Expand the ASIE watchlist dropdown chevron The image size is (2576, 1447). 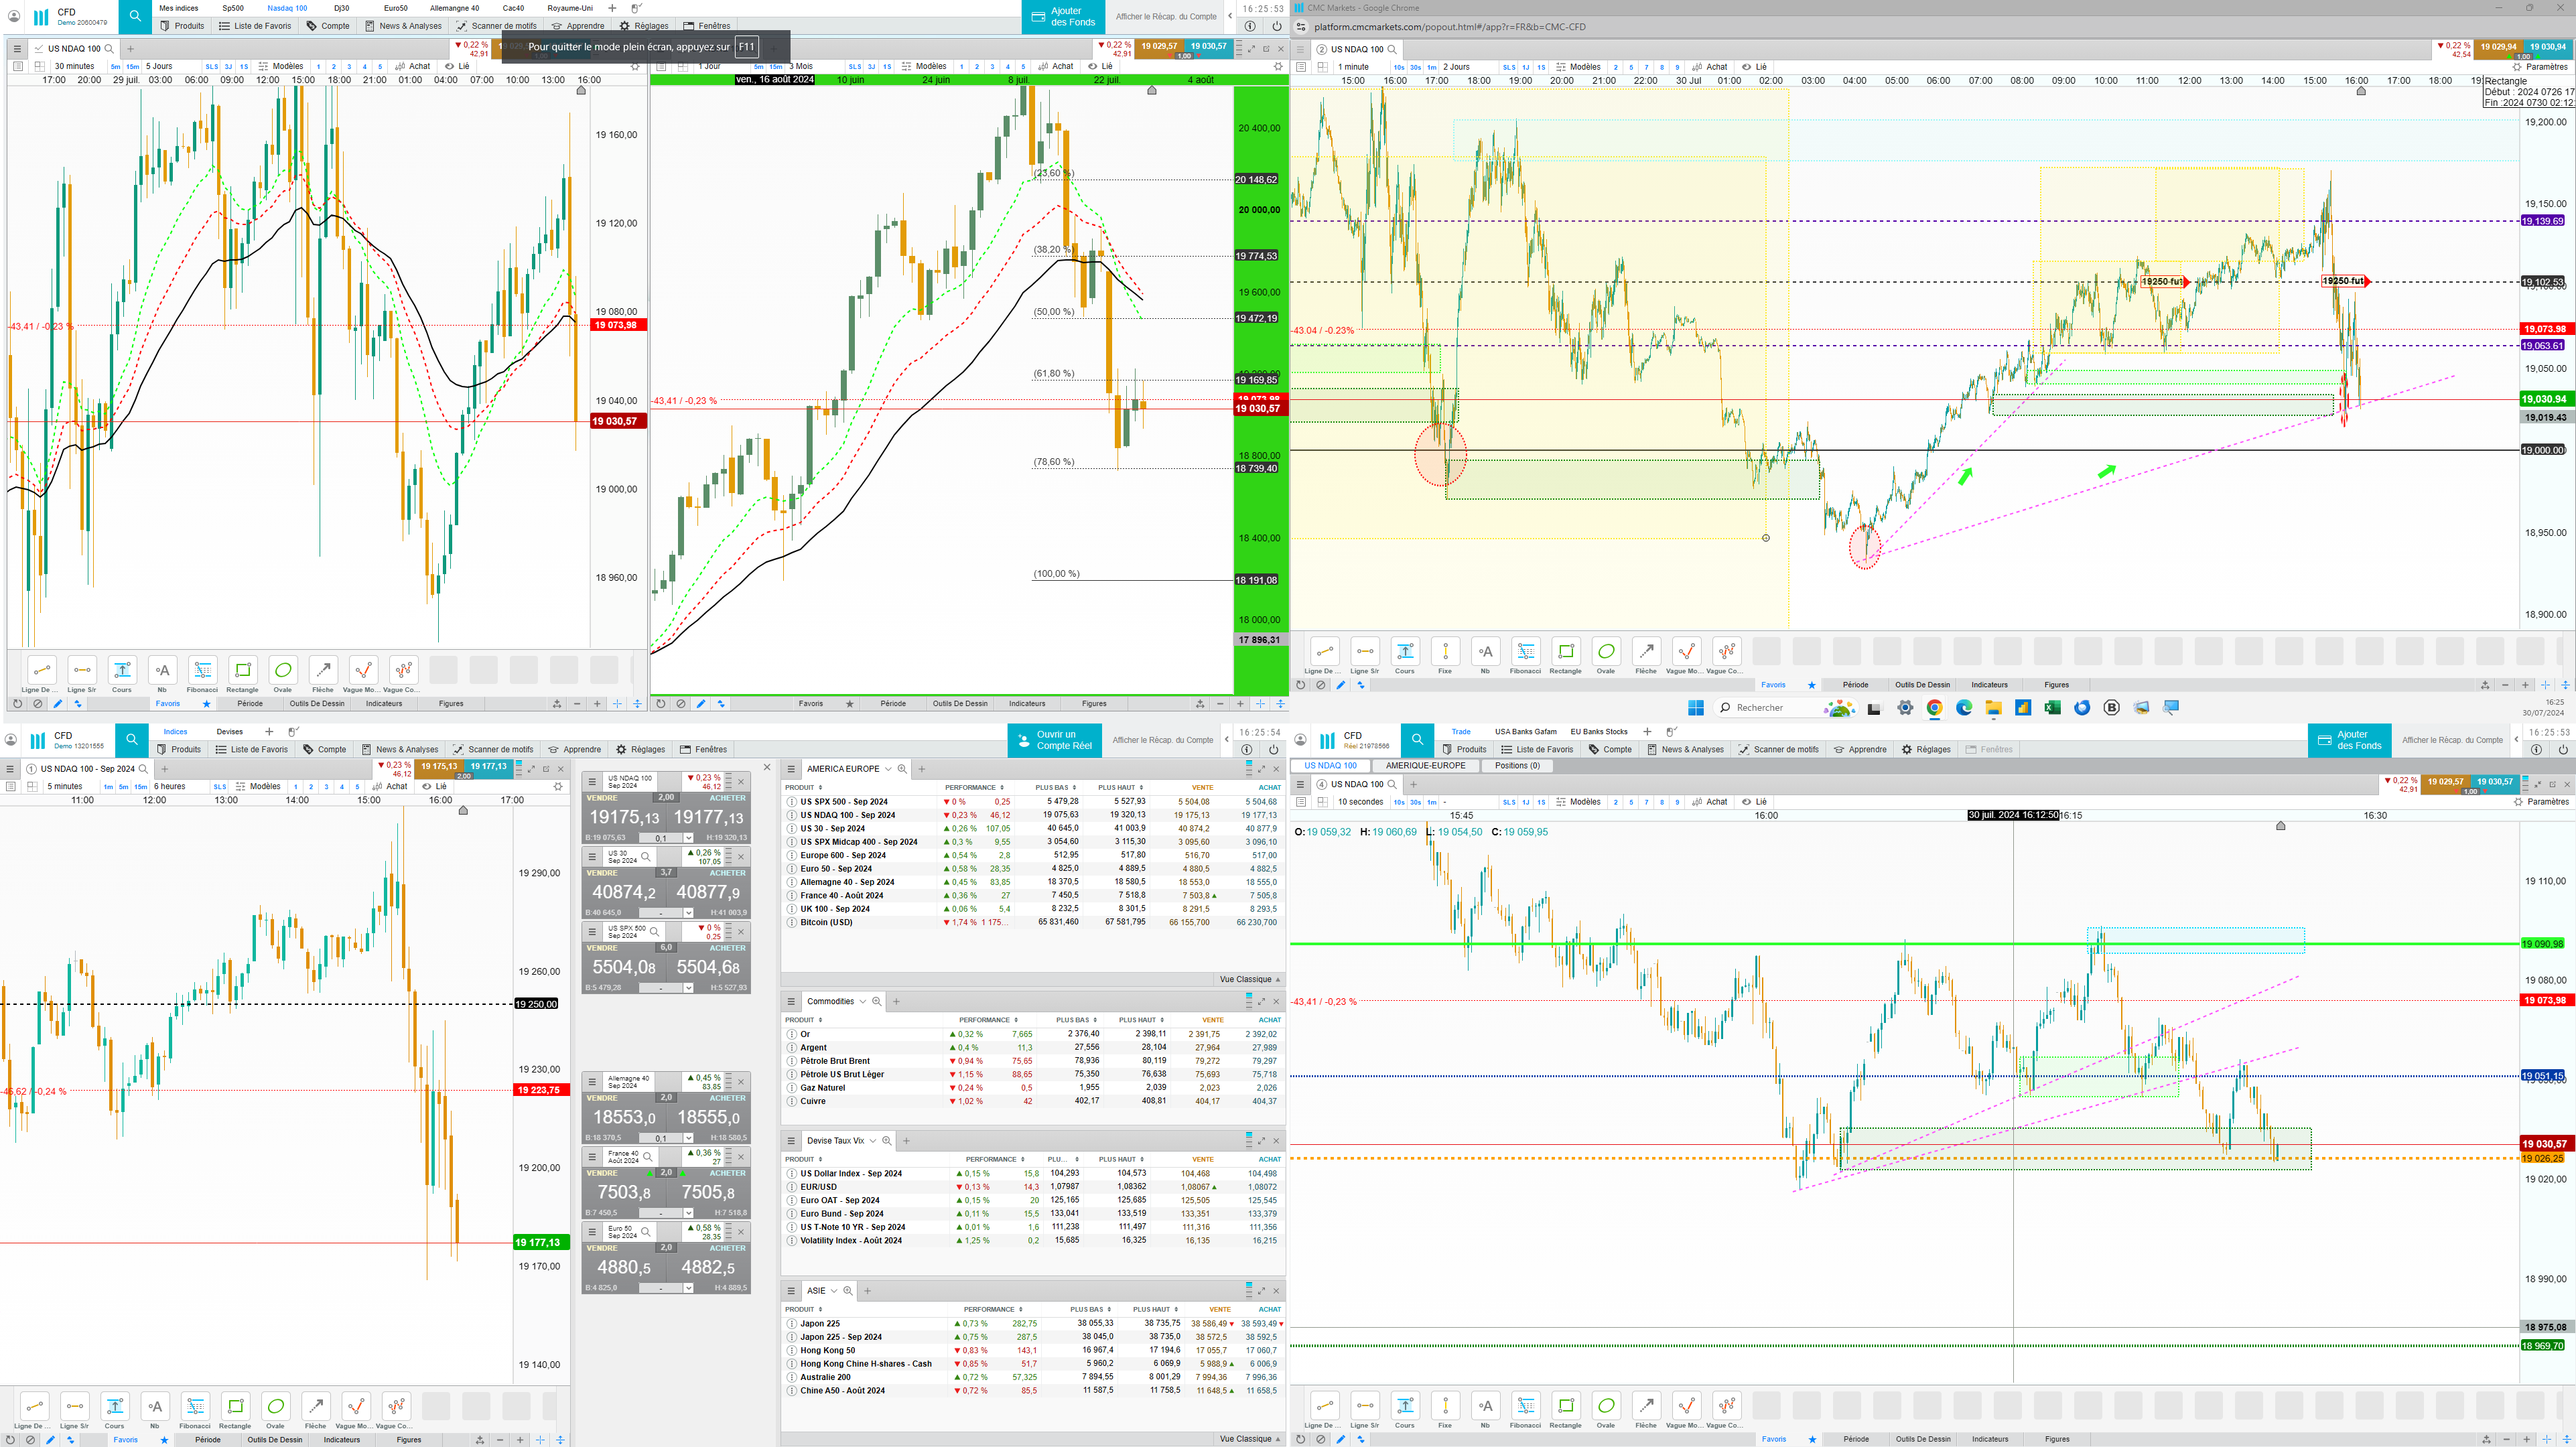(x=834, y=1291)
